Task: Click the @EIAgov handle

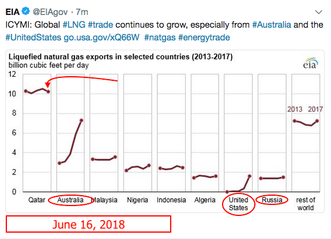Action: point(50,12)
